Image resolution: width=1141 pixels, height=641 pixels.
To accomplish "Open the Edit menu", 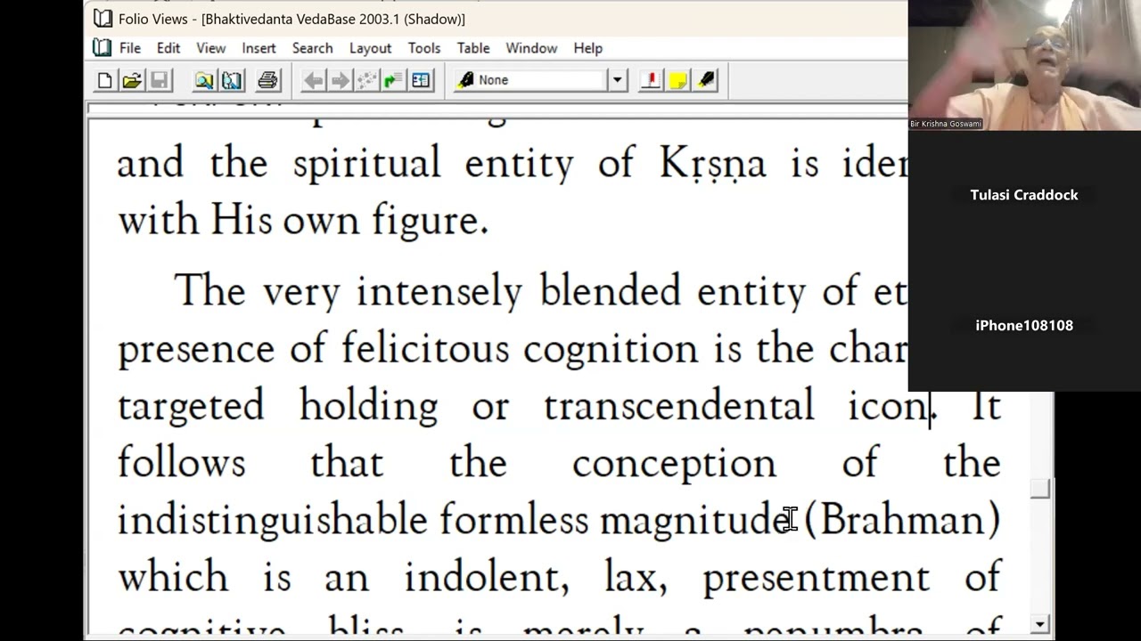I will (x=168, y=48).
